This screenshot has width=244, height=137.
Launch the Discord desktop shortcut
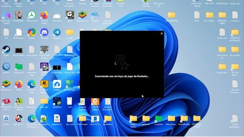(44, 32)
